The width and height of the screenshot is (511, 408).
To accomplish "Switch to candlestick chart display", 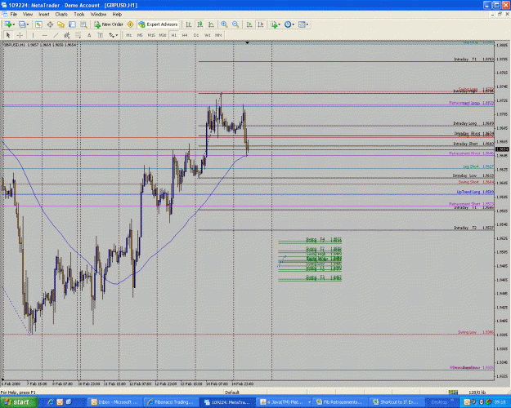I will pyautogui.click(x=199, y=24).
